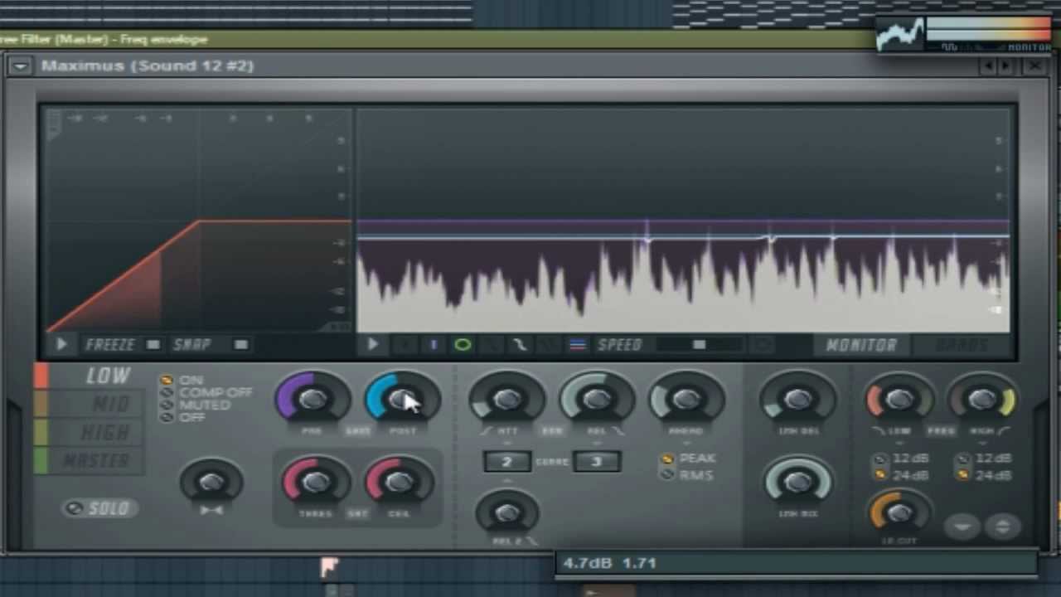The image size is (1061, 597).
Task: Click the blue POST gain knob
Action: pos(402,399)
